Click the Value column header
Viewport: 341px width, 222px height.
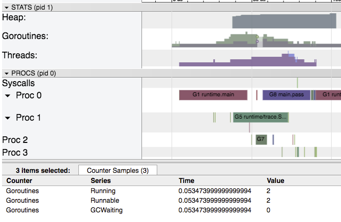pos(275,180)
